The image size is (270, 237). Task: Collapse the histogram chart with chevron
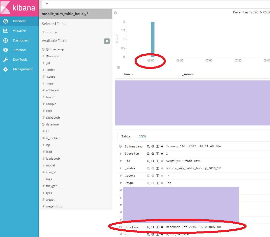point(118,67)
